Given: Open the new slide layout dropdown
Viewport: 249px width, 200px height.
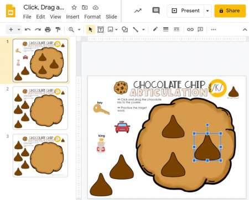Looking at the screenshot, I should (x=19, y=29).
